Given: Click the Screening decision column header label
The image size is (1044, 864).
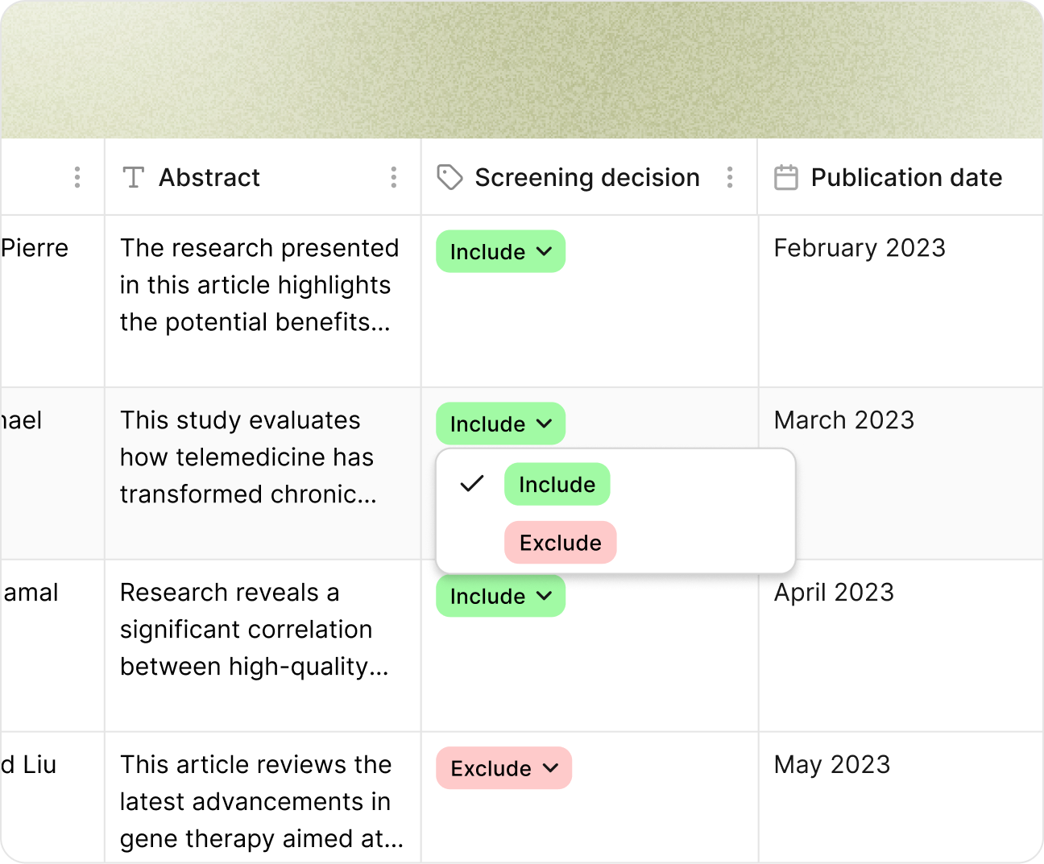Looking at the screenshot, I should (586, 177).
